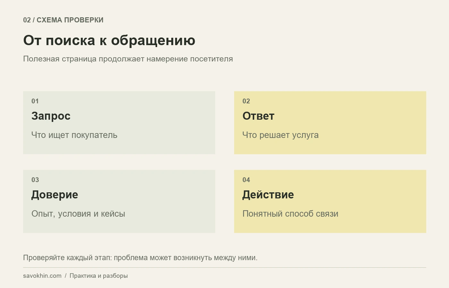Select the 'Запрос' card title
The height and width of the screenshot is (288, 449).
51,116
